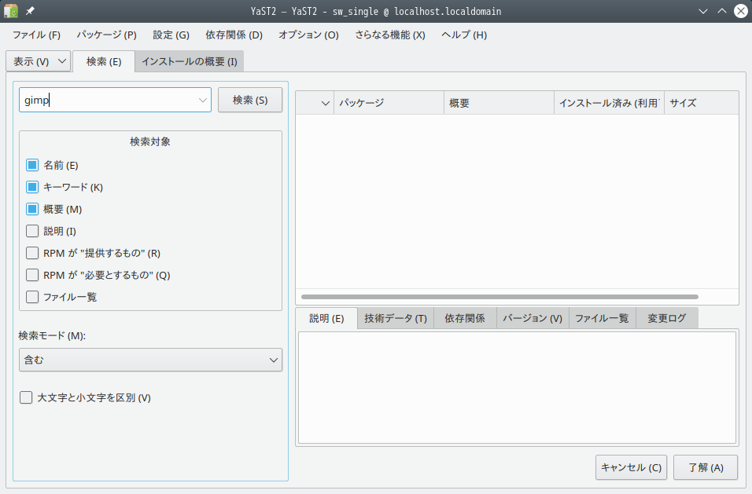752x494 pixels.
Task: Enable RPM が "必要とするもの" (Q) checkbox
Action: (x=32, y=275)
